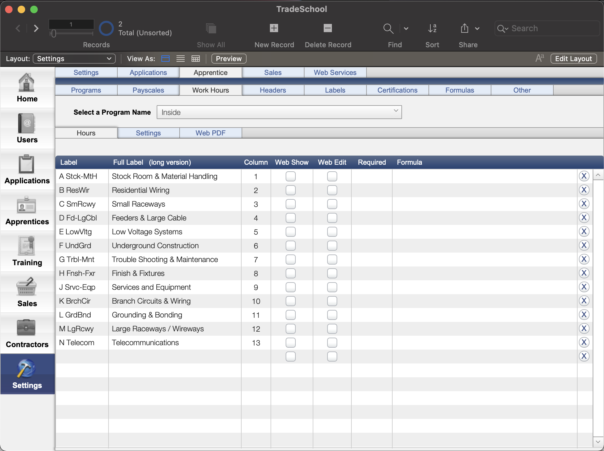This screenshot has height=451, width=604.
Task: Switch to Table view icon
Action: tap(196, 59)
